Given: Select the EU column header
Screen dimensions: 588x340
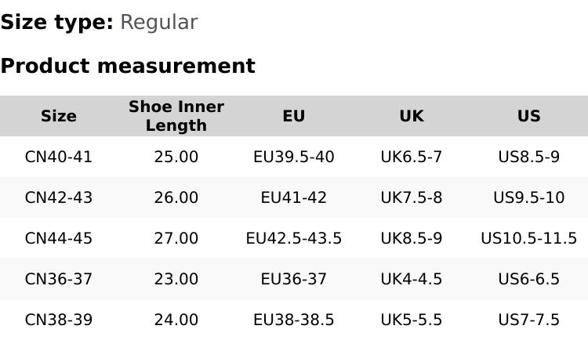Looking at the screenshot, I should click(x=294, y=116).
